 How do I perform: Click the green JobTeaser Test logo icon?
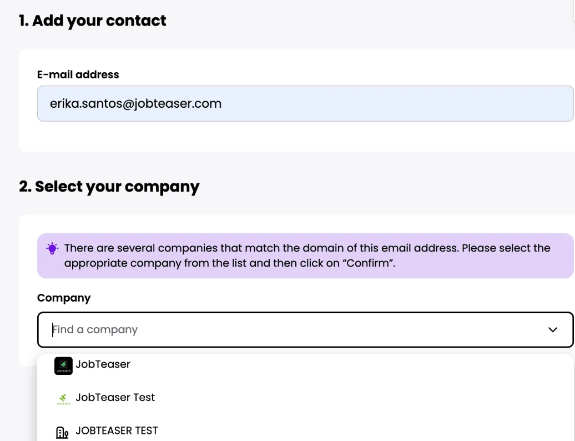click(x=63, y=398)
